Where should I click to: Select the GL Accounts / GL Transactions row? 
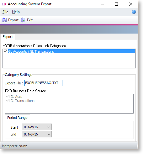pyautogui.click(x=71, y=51)
